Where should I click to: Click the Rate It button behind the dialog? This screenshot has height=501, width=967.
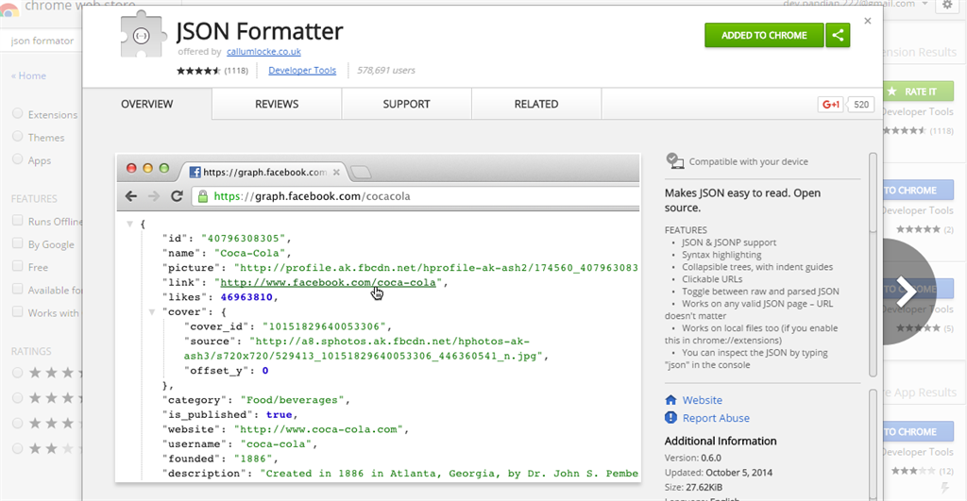(x=918, y=92)
